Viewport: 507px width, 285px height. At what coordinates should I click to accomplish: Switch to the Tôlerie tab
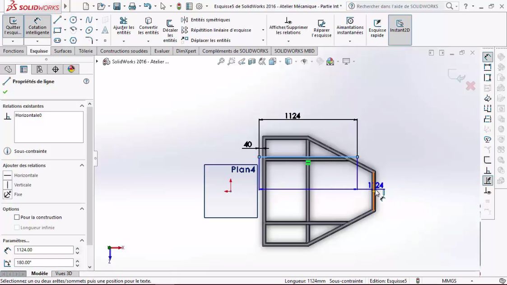pyautogui.click(x=86, y=51)
